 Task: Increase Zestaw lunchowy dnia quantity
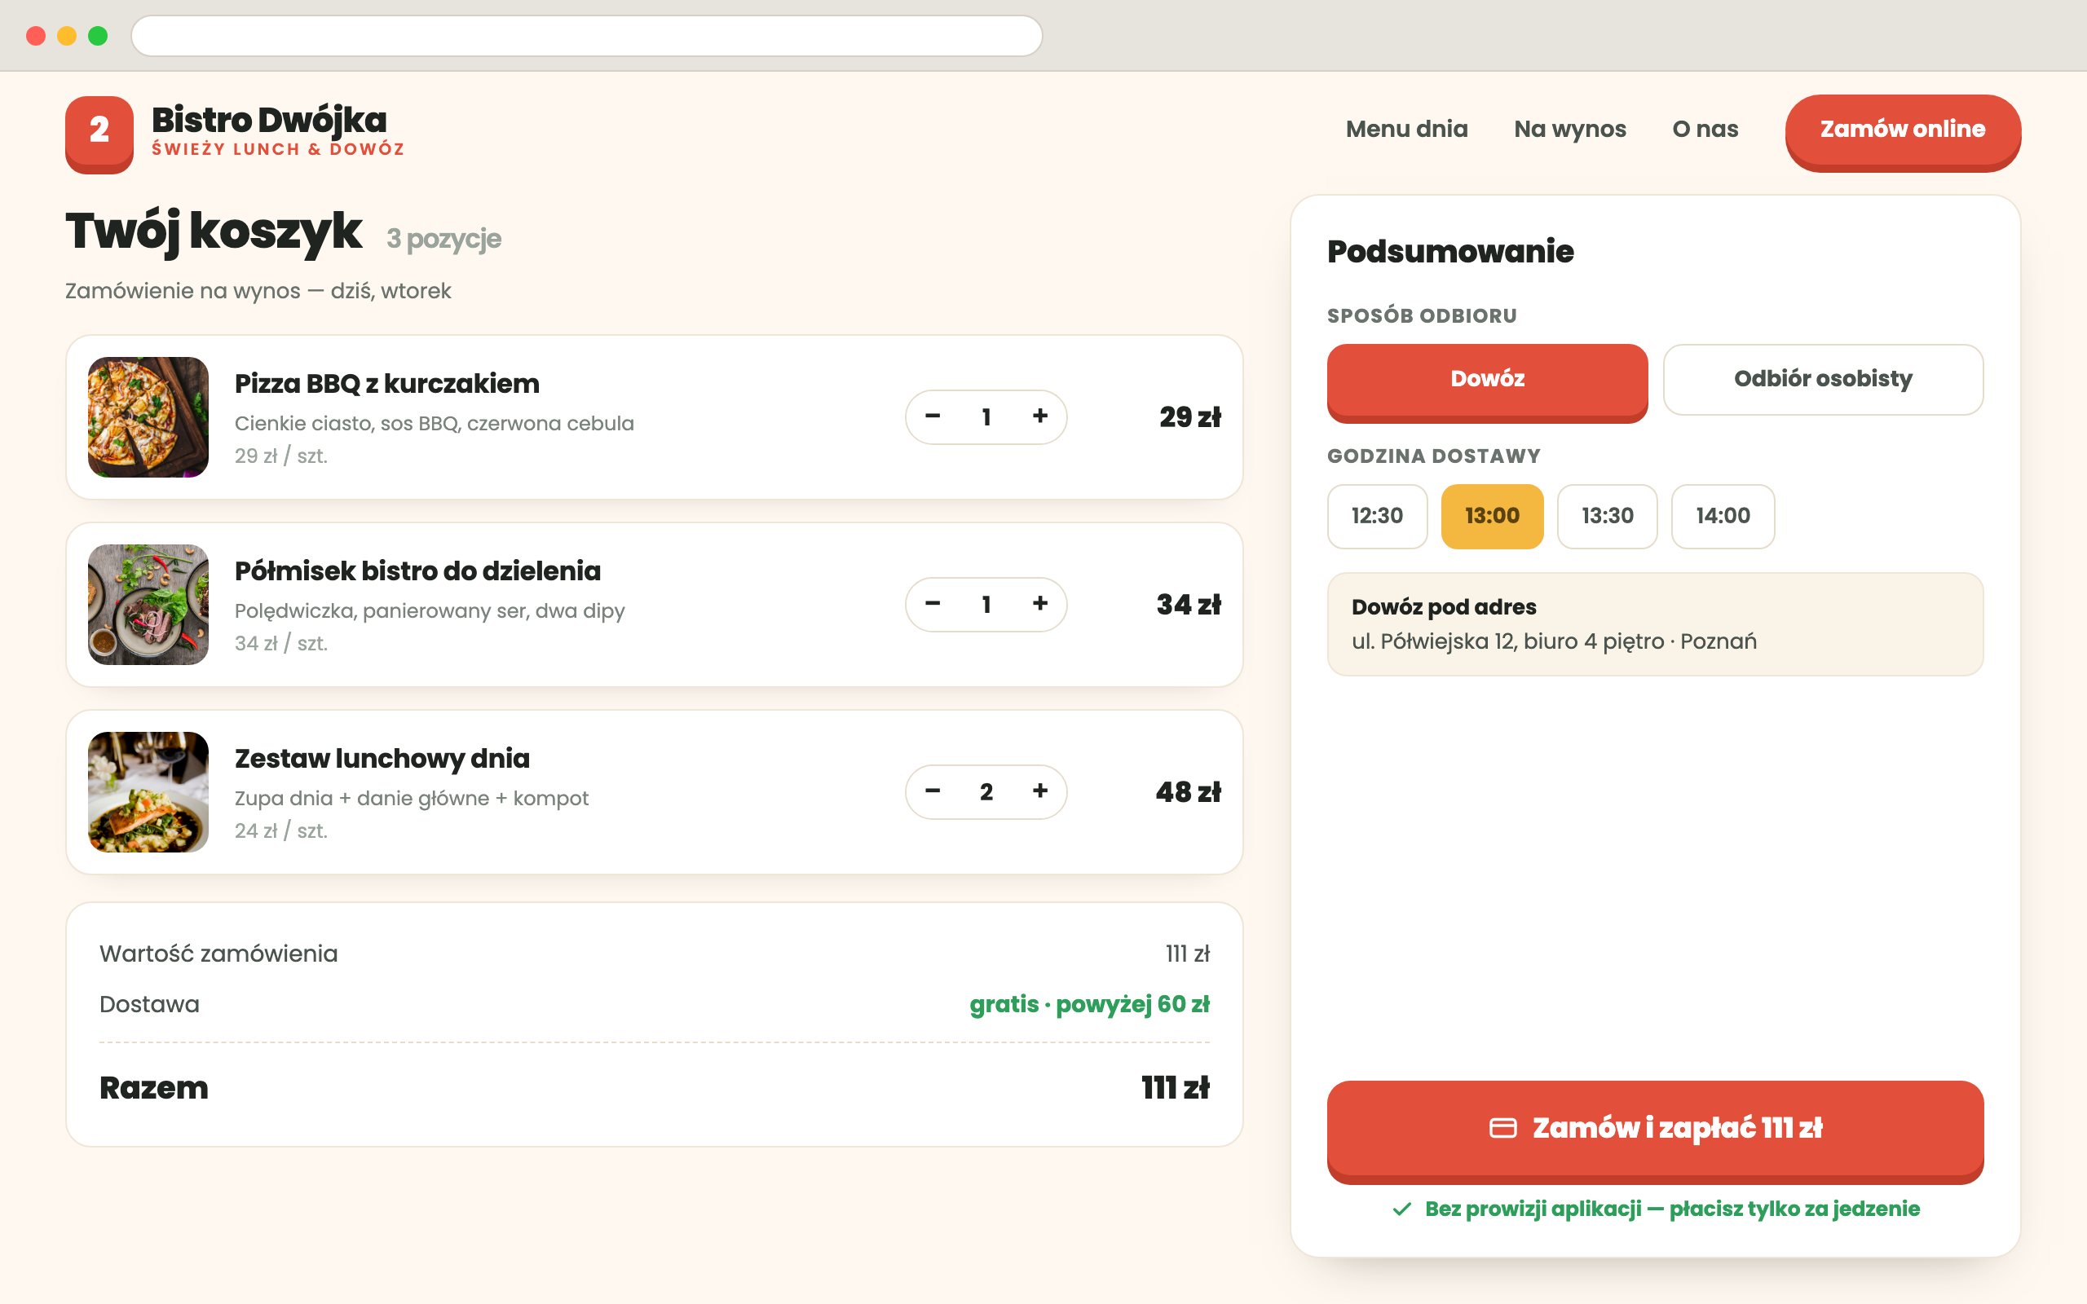tap(1040, 791)
